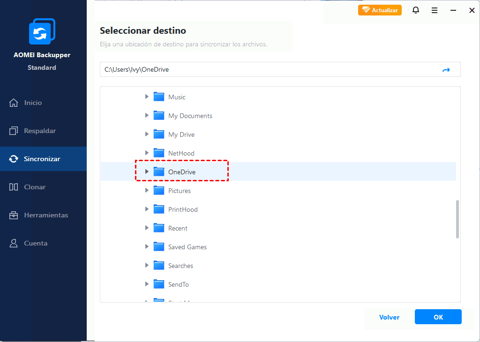This screenshot has width=480, height=342.
Task: Click the folder list vertical scrollbar
Action: tap(457, 219)
